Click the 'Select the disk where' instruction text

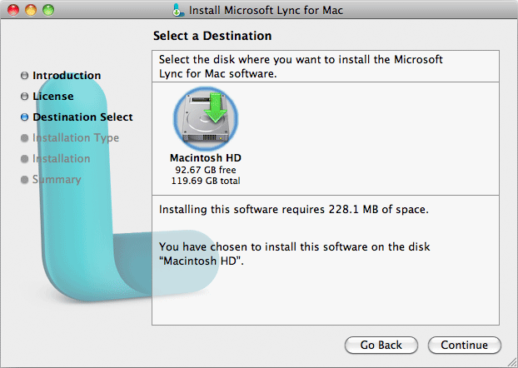point(301,67)
